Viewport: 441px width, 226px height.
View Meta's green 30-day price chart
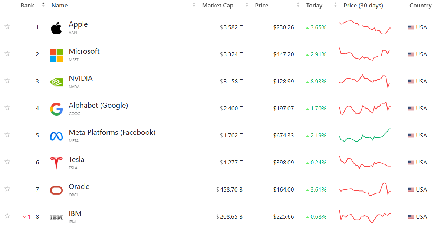pyautogui.click(x=365, y=136)
